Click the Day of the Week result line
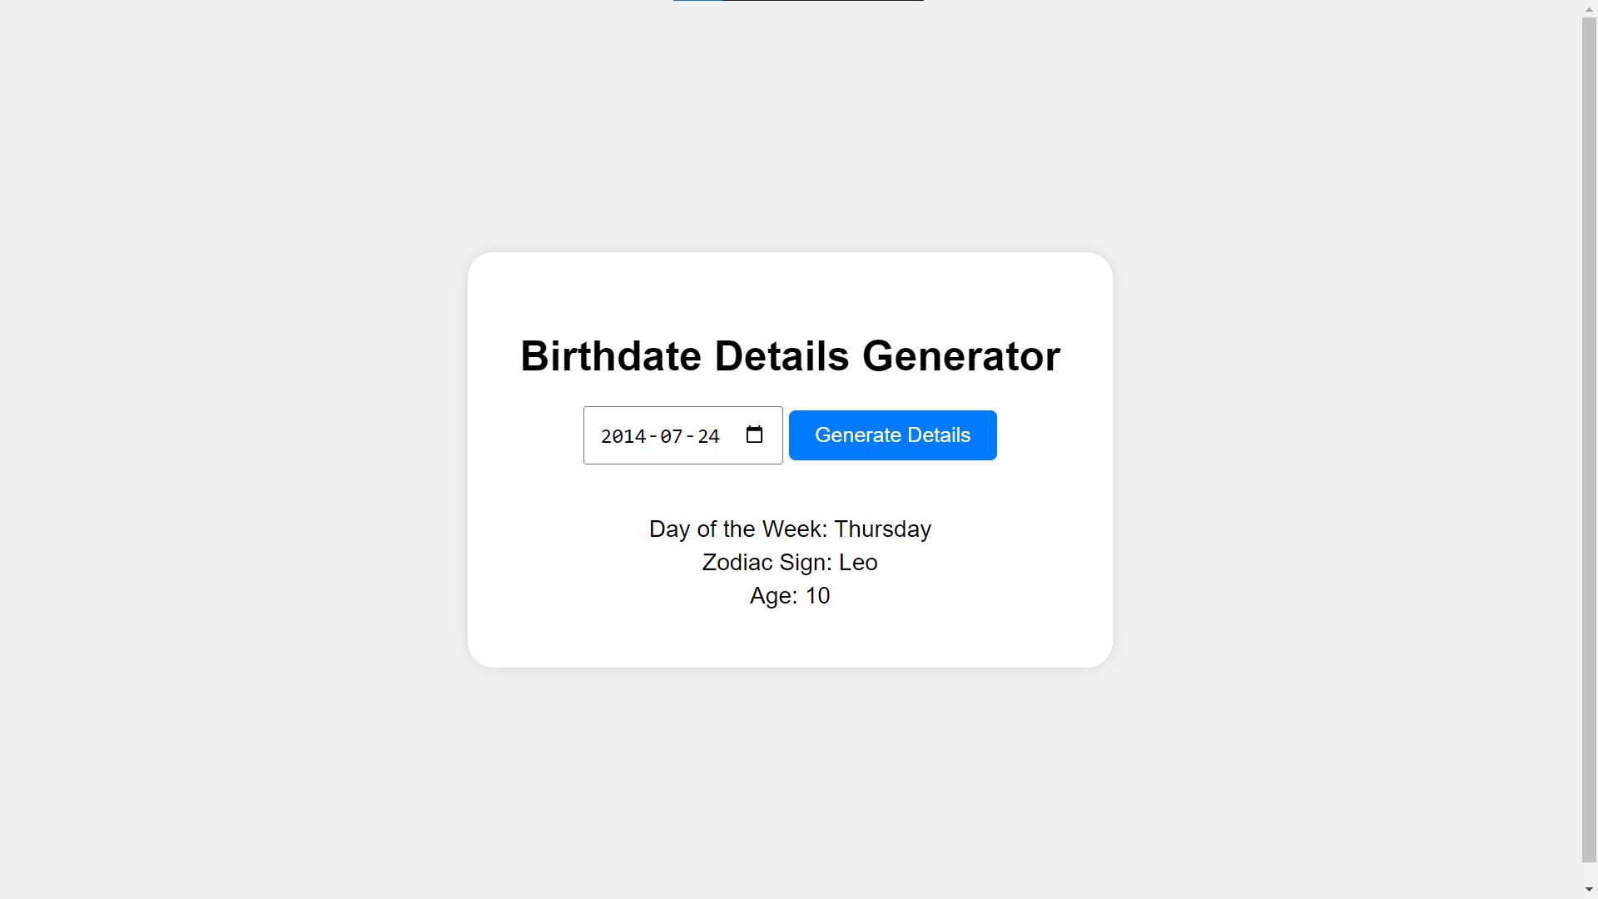Screen dimensions: 1598x899 coord(790,529)
